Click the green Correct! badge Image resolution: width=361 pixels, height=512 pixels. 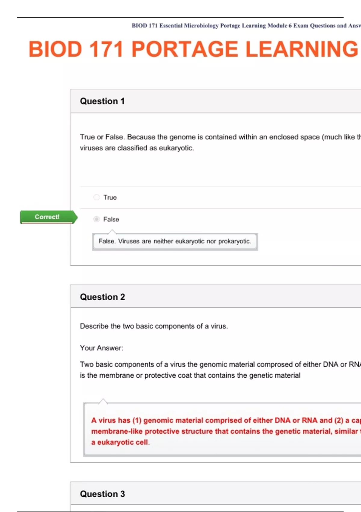coord(47,217)
